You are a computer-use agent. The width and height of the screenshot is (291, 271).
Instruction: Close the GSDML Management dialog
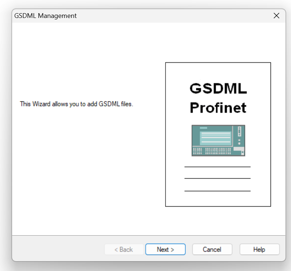pyautogui.click(x=276, y=16)
